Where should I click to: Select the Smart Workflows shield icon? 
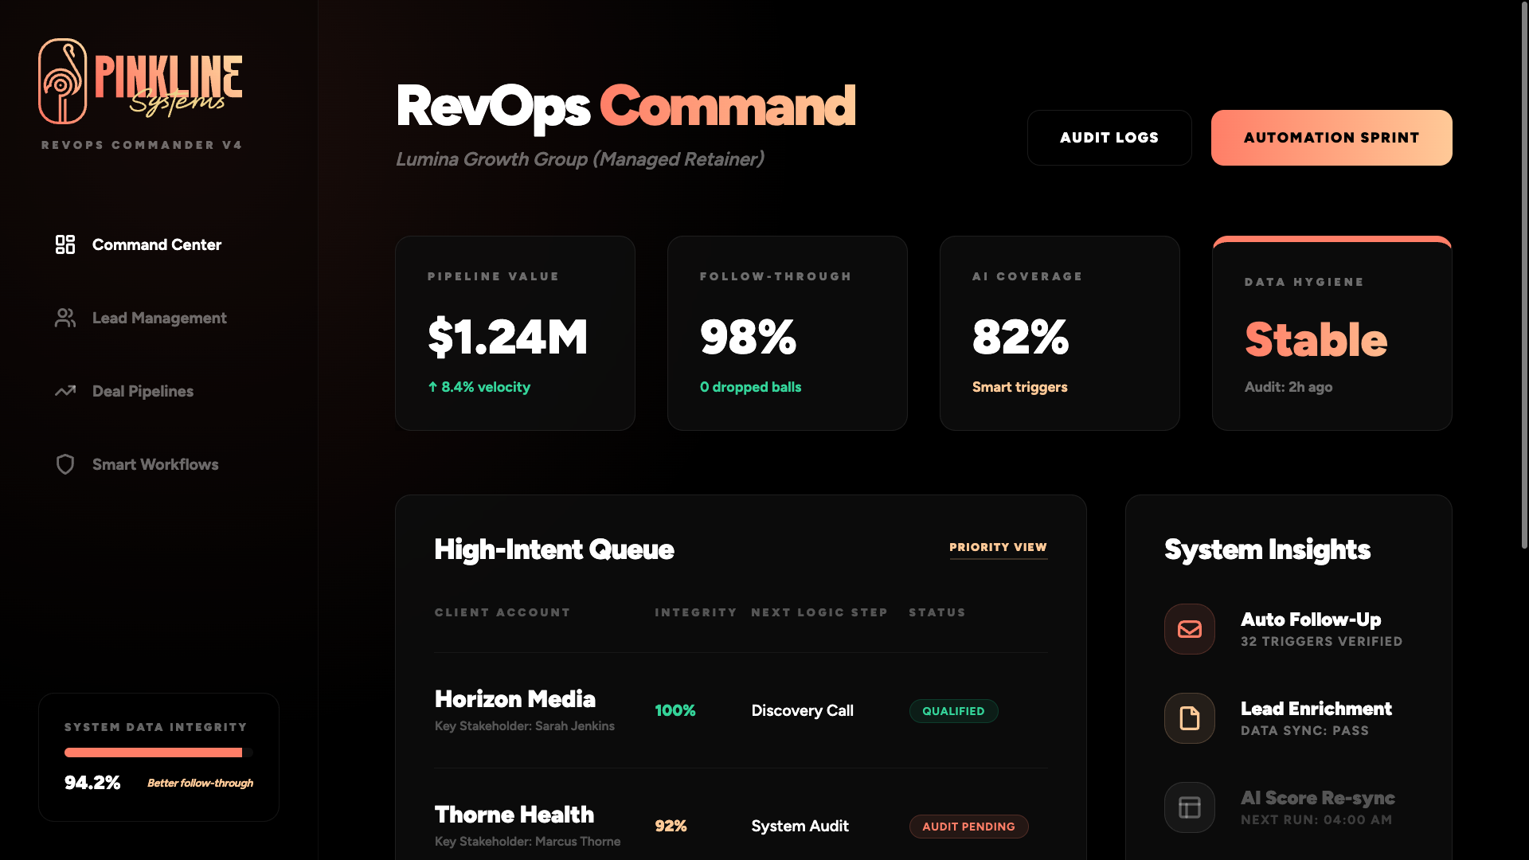click(x=65, y=464)
